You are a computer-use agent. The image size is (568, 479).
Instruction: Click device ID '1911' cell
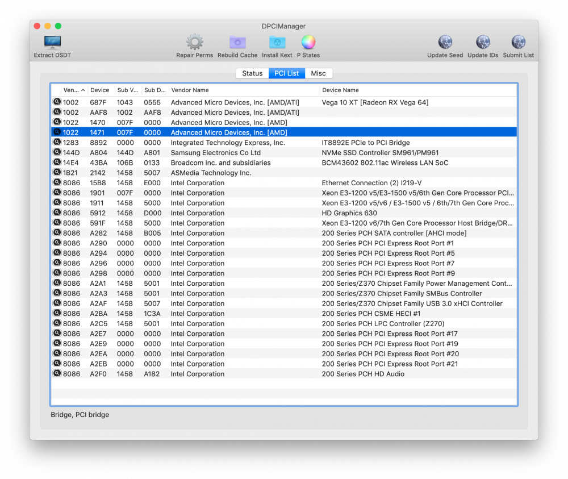[x=97, y=203]
